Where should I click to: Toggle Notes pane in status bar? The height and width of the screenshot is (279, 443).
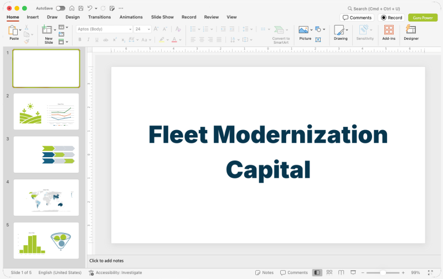(x=264, y=272)
